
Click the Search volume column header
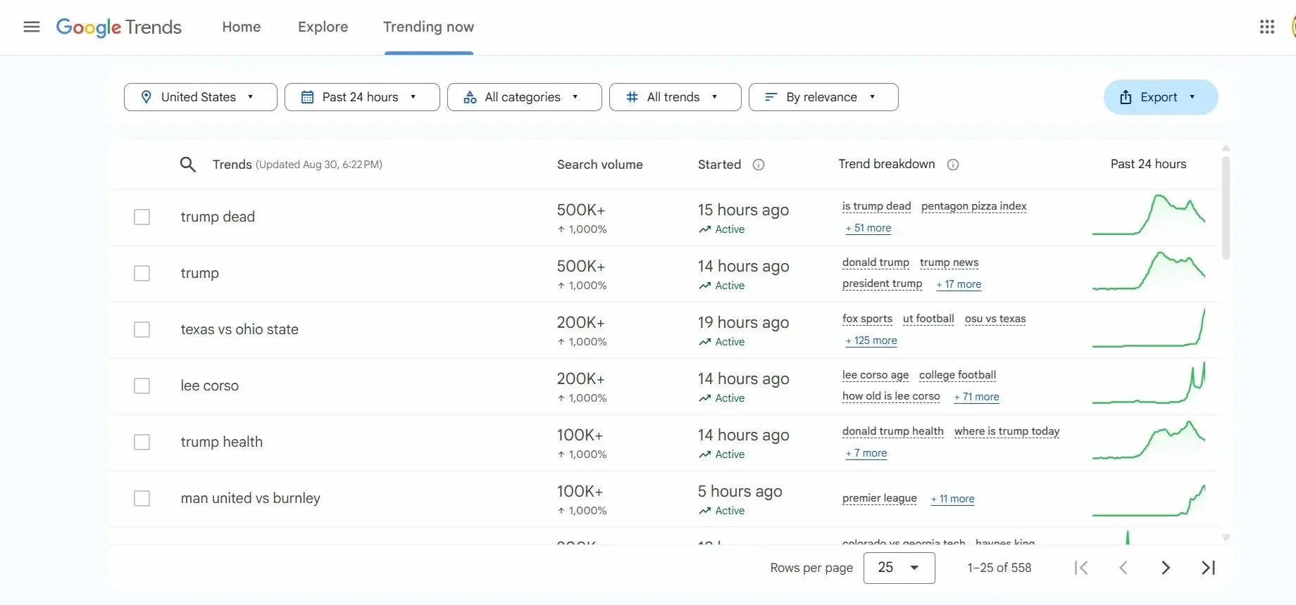[x=600, y=165]
